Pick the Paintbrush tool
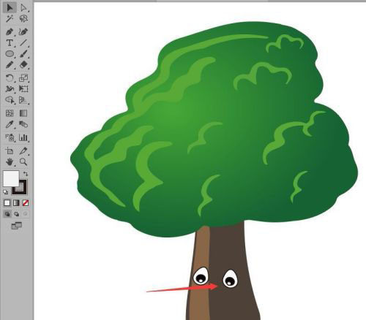Image resolution: width=366 pixels, height=320 pixels. [x=23, y=54]
